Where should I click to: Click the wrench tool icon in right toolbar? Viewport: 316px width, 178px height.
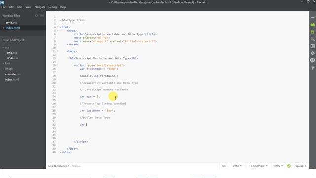pos(313,39)
